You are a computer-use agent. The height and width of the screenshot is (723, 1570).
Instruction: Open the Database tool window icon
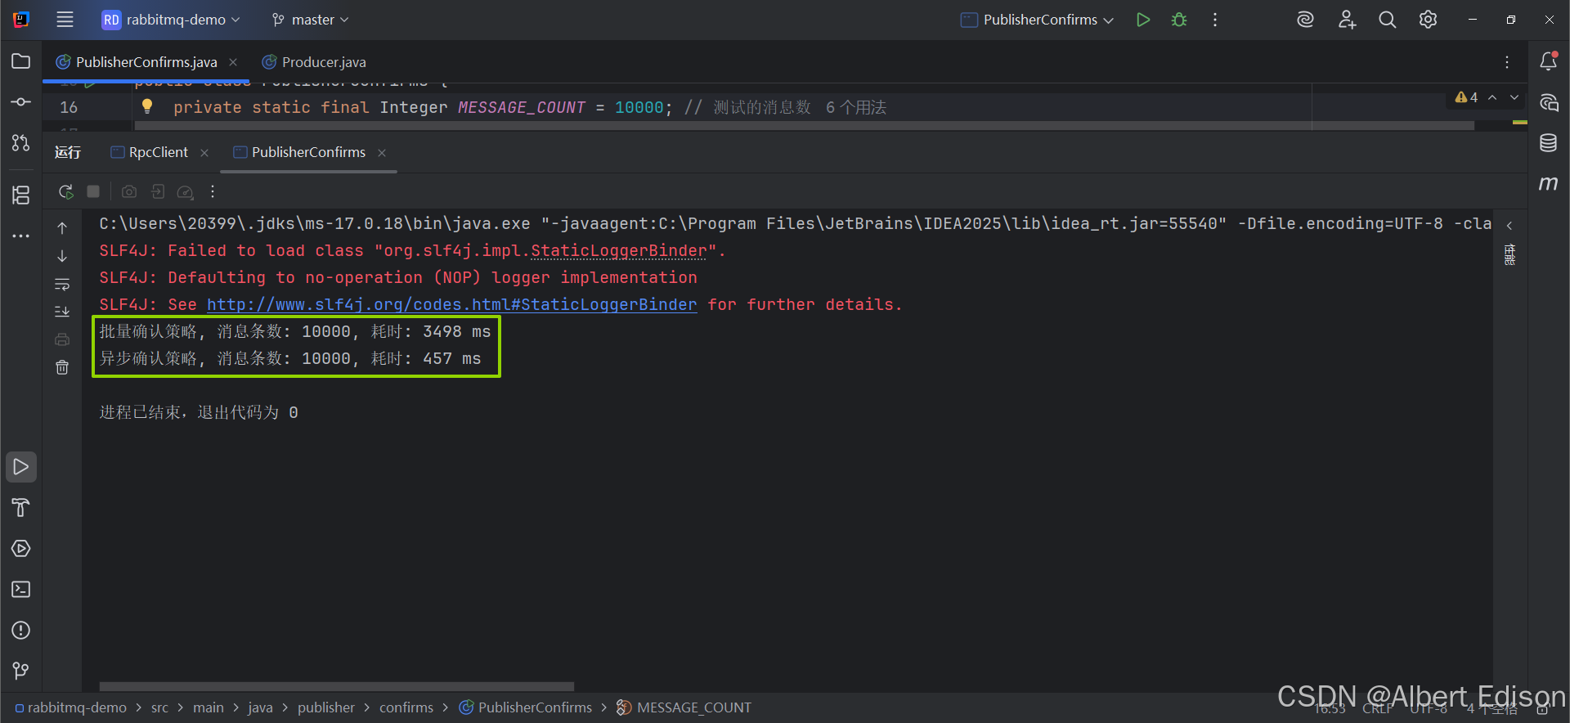1548,143
